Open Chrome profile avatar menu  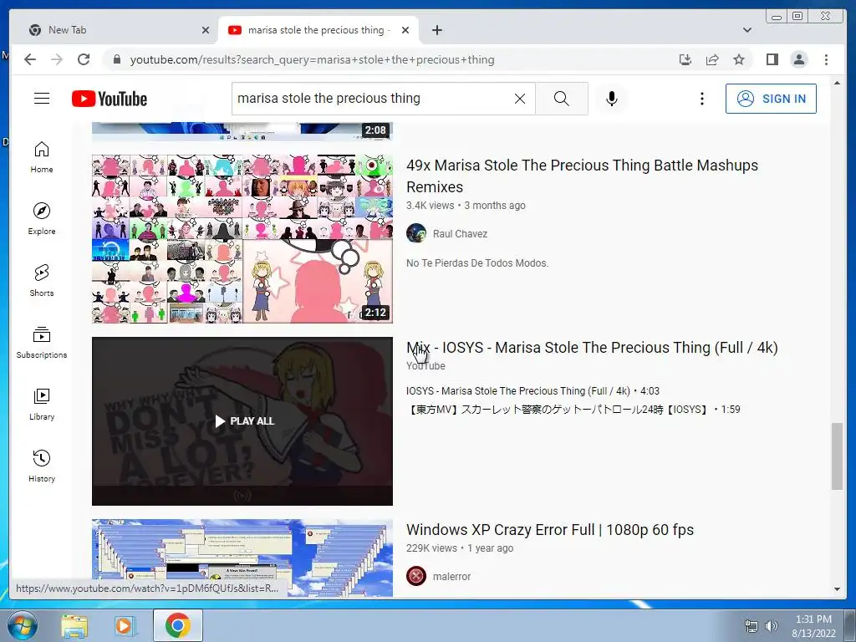pyautogui.click(x=798, y=59)
